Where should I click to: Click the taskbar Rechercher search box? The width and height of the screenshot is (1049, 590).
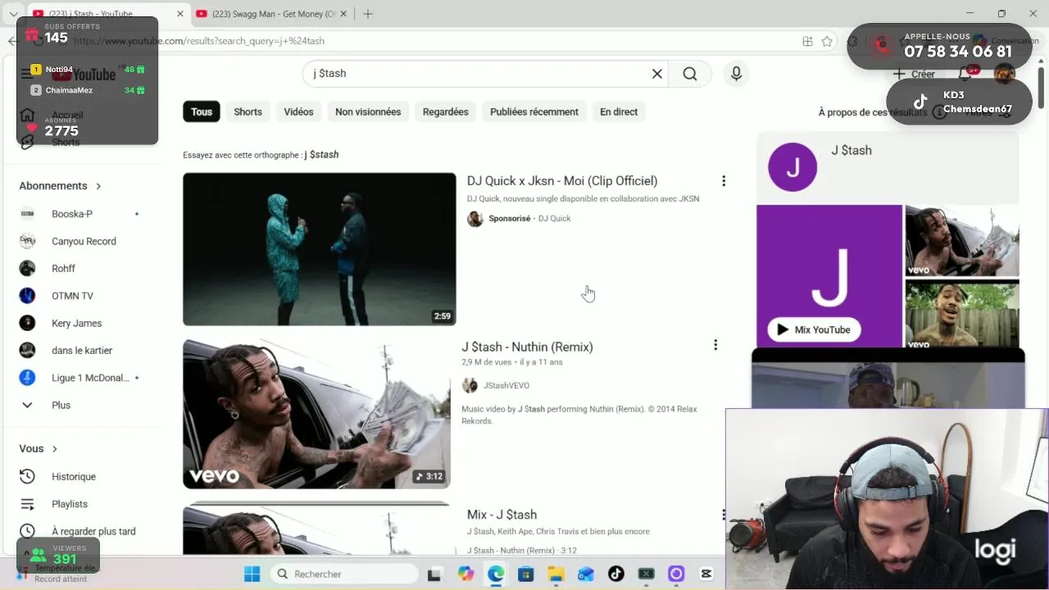pos(344,574)
